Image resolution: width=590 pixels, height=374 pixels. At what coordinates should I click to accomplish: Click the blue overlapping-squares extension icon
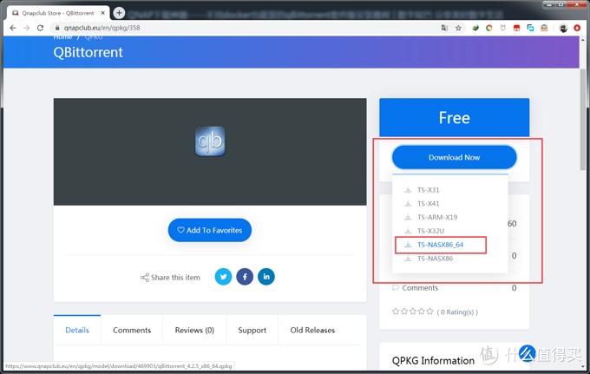pos(530,28)
